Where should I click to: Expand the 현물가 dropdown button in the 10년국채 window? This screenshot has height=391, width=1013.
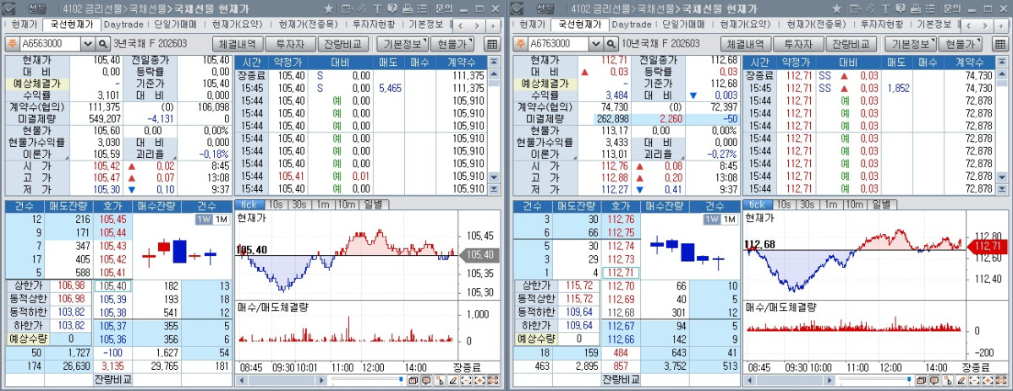tap(960, 44)
